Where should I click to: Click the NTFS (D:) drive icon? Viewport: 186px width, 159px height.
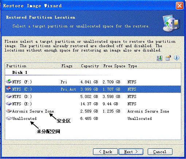[9, 96]
